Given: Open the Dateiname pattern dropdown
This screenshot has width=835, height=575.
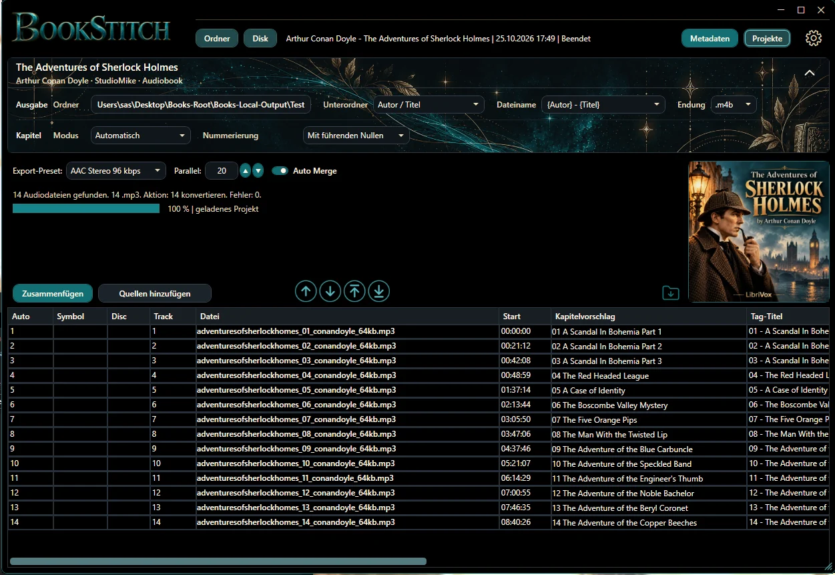Looking at the screenshot, I should (x=603, y=105).
